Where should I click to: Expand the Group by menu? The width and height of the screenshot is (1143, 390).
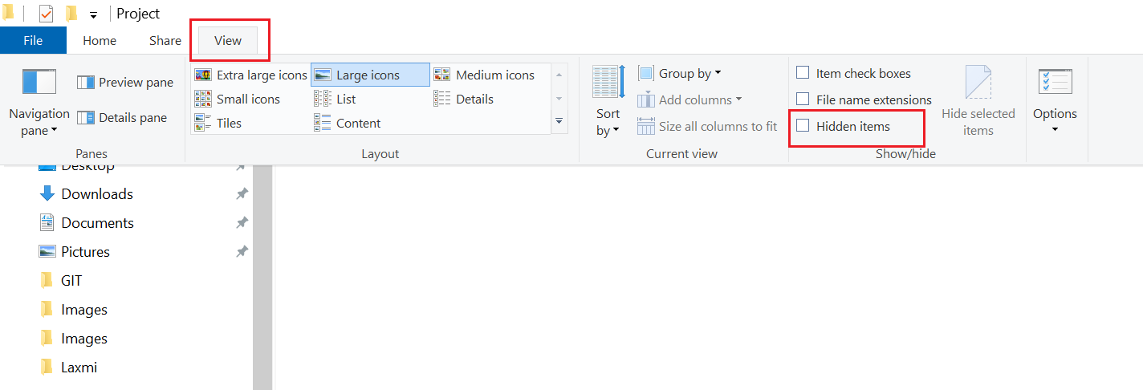(680, 74)
